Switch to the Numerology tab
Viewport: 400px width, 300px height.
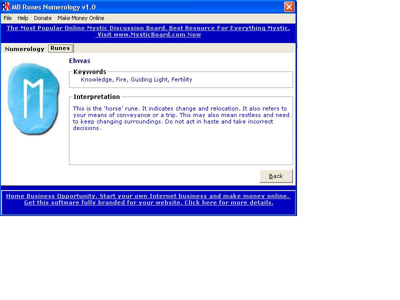[24, 49]
